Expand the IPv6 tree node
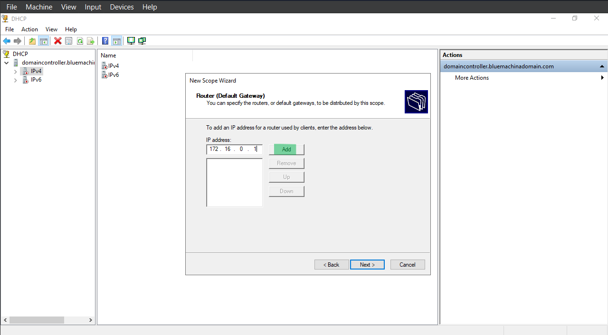Image resolution: width=608 pixels, height=335 pixels. coord(15,80)
